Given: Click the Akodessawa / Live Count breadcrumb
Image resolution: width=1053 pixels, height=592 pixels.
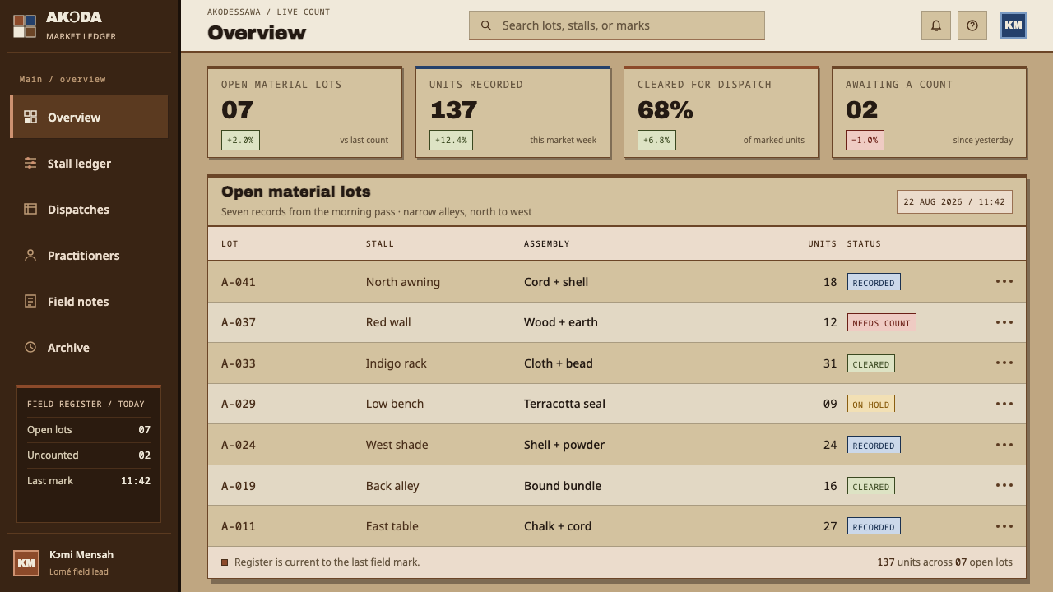Looking at the screenshot, I should tap(268, 12).
